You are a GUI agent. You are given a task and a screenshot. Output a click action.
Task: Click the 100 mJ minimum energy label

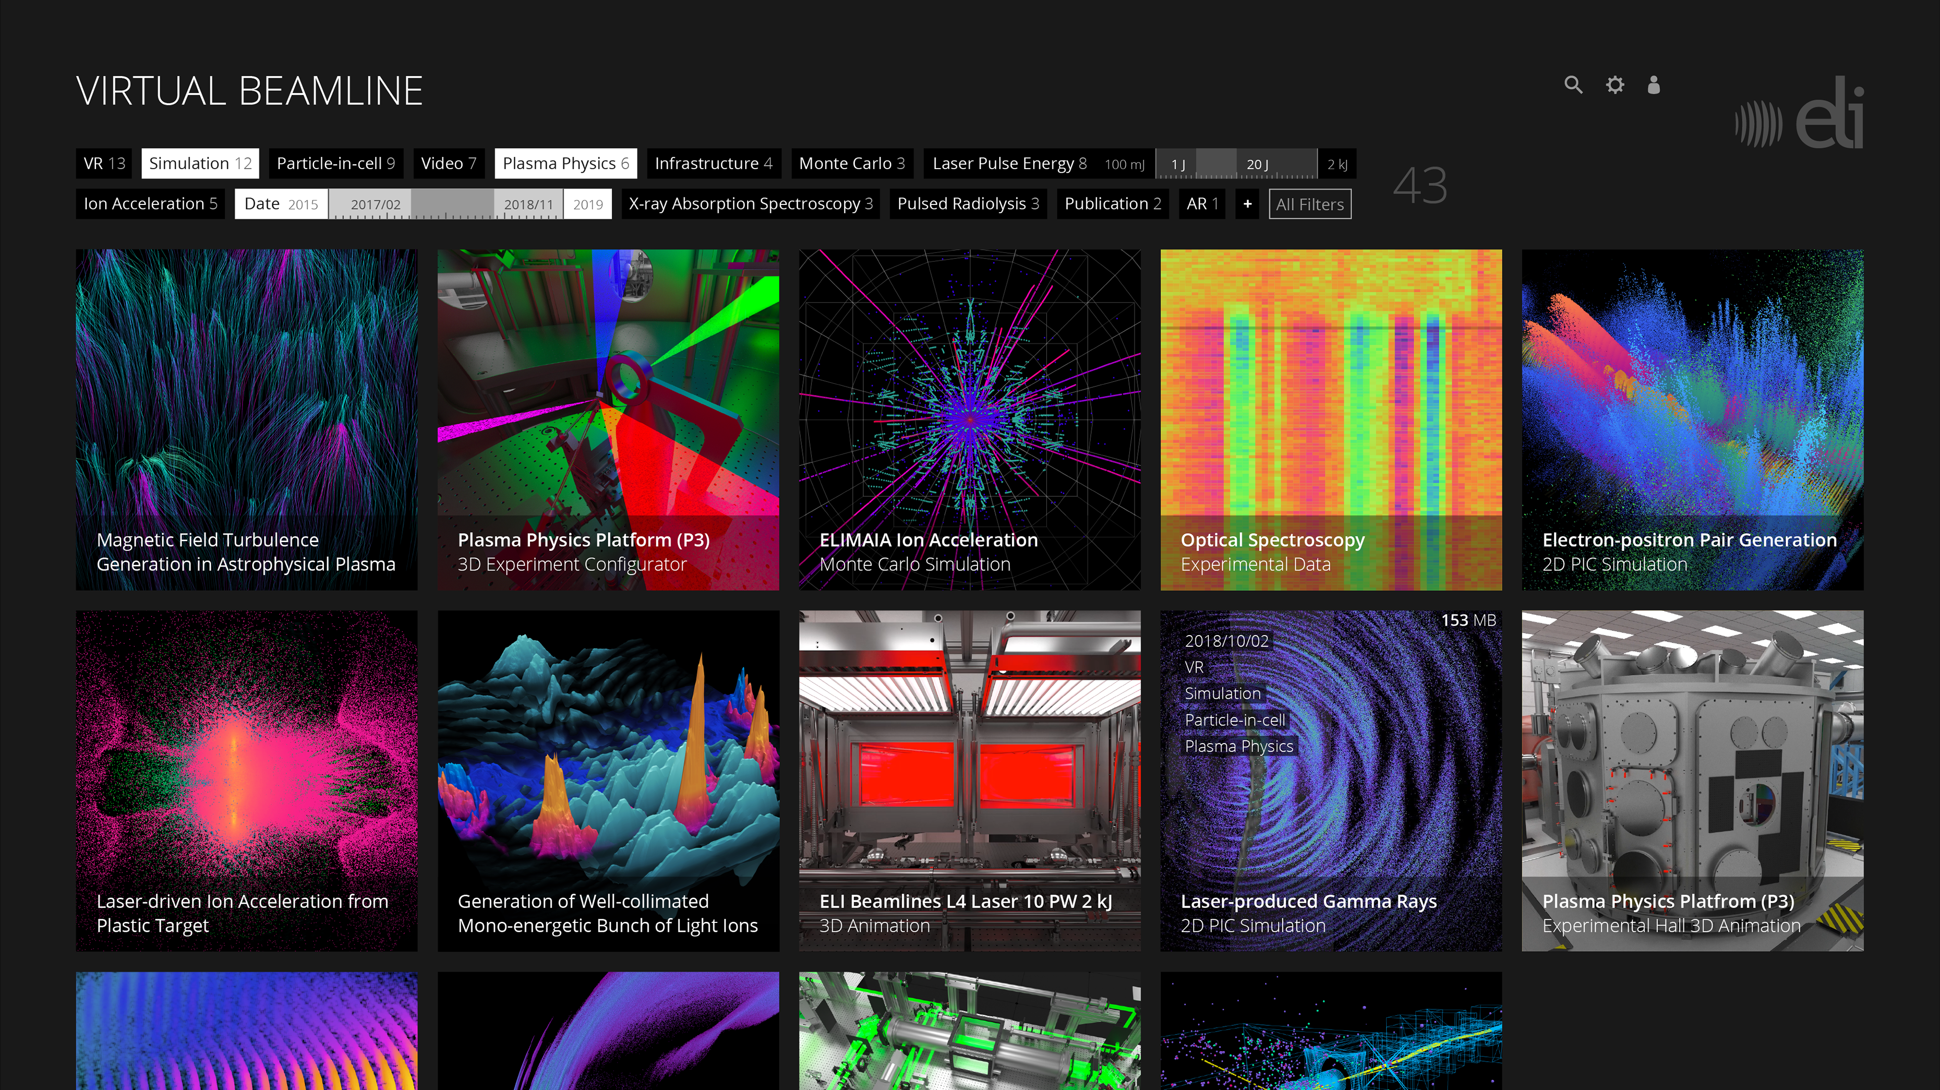[1125, 164]
